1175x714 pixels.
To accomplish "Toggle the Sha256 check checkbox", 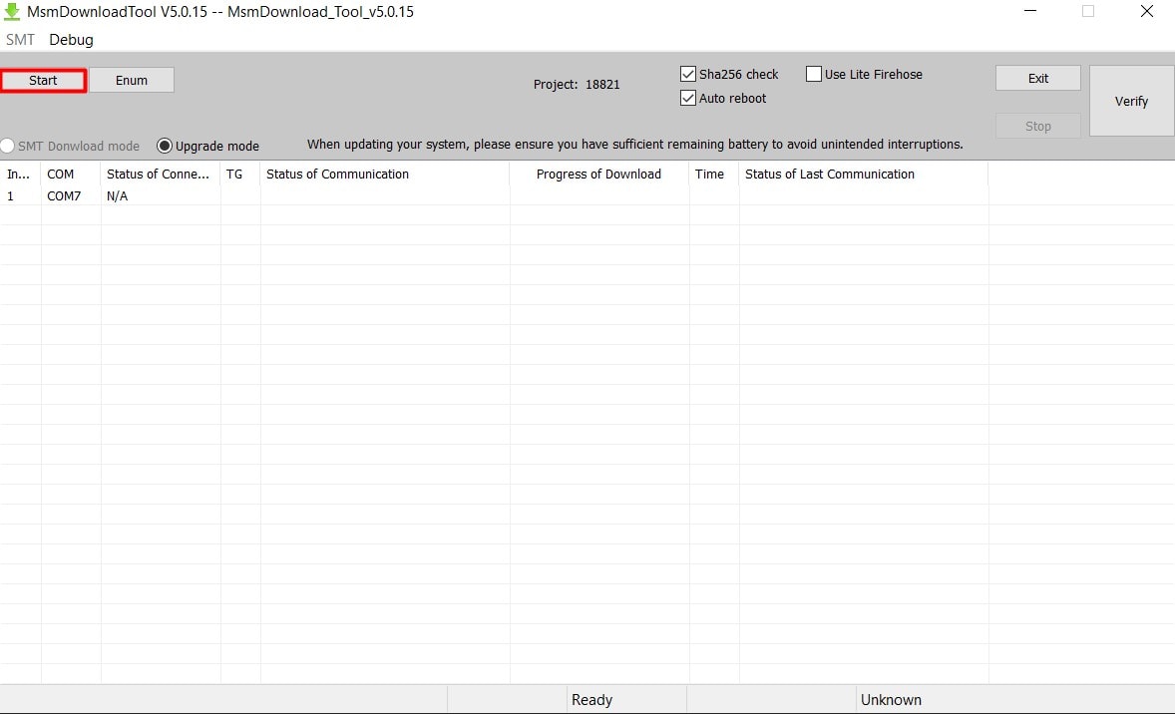I will point(688,74).
